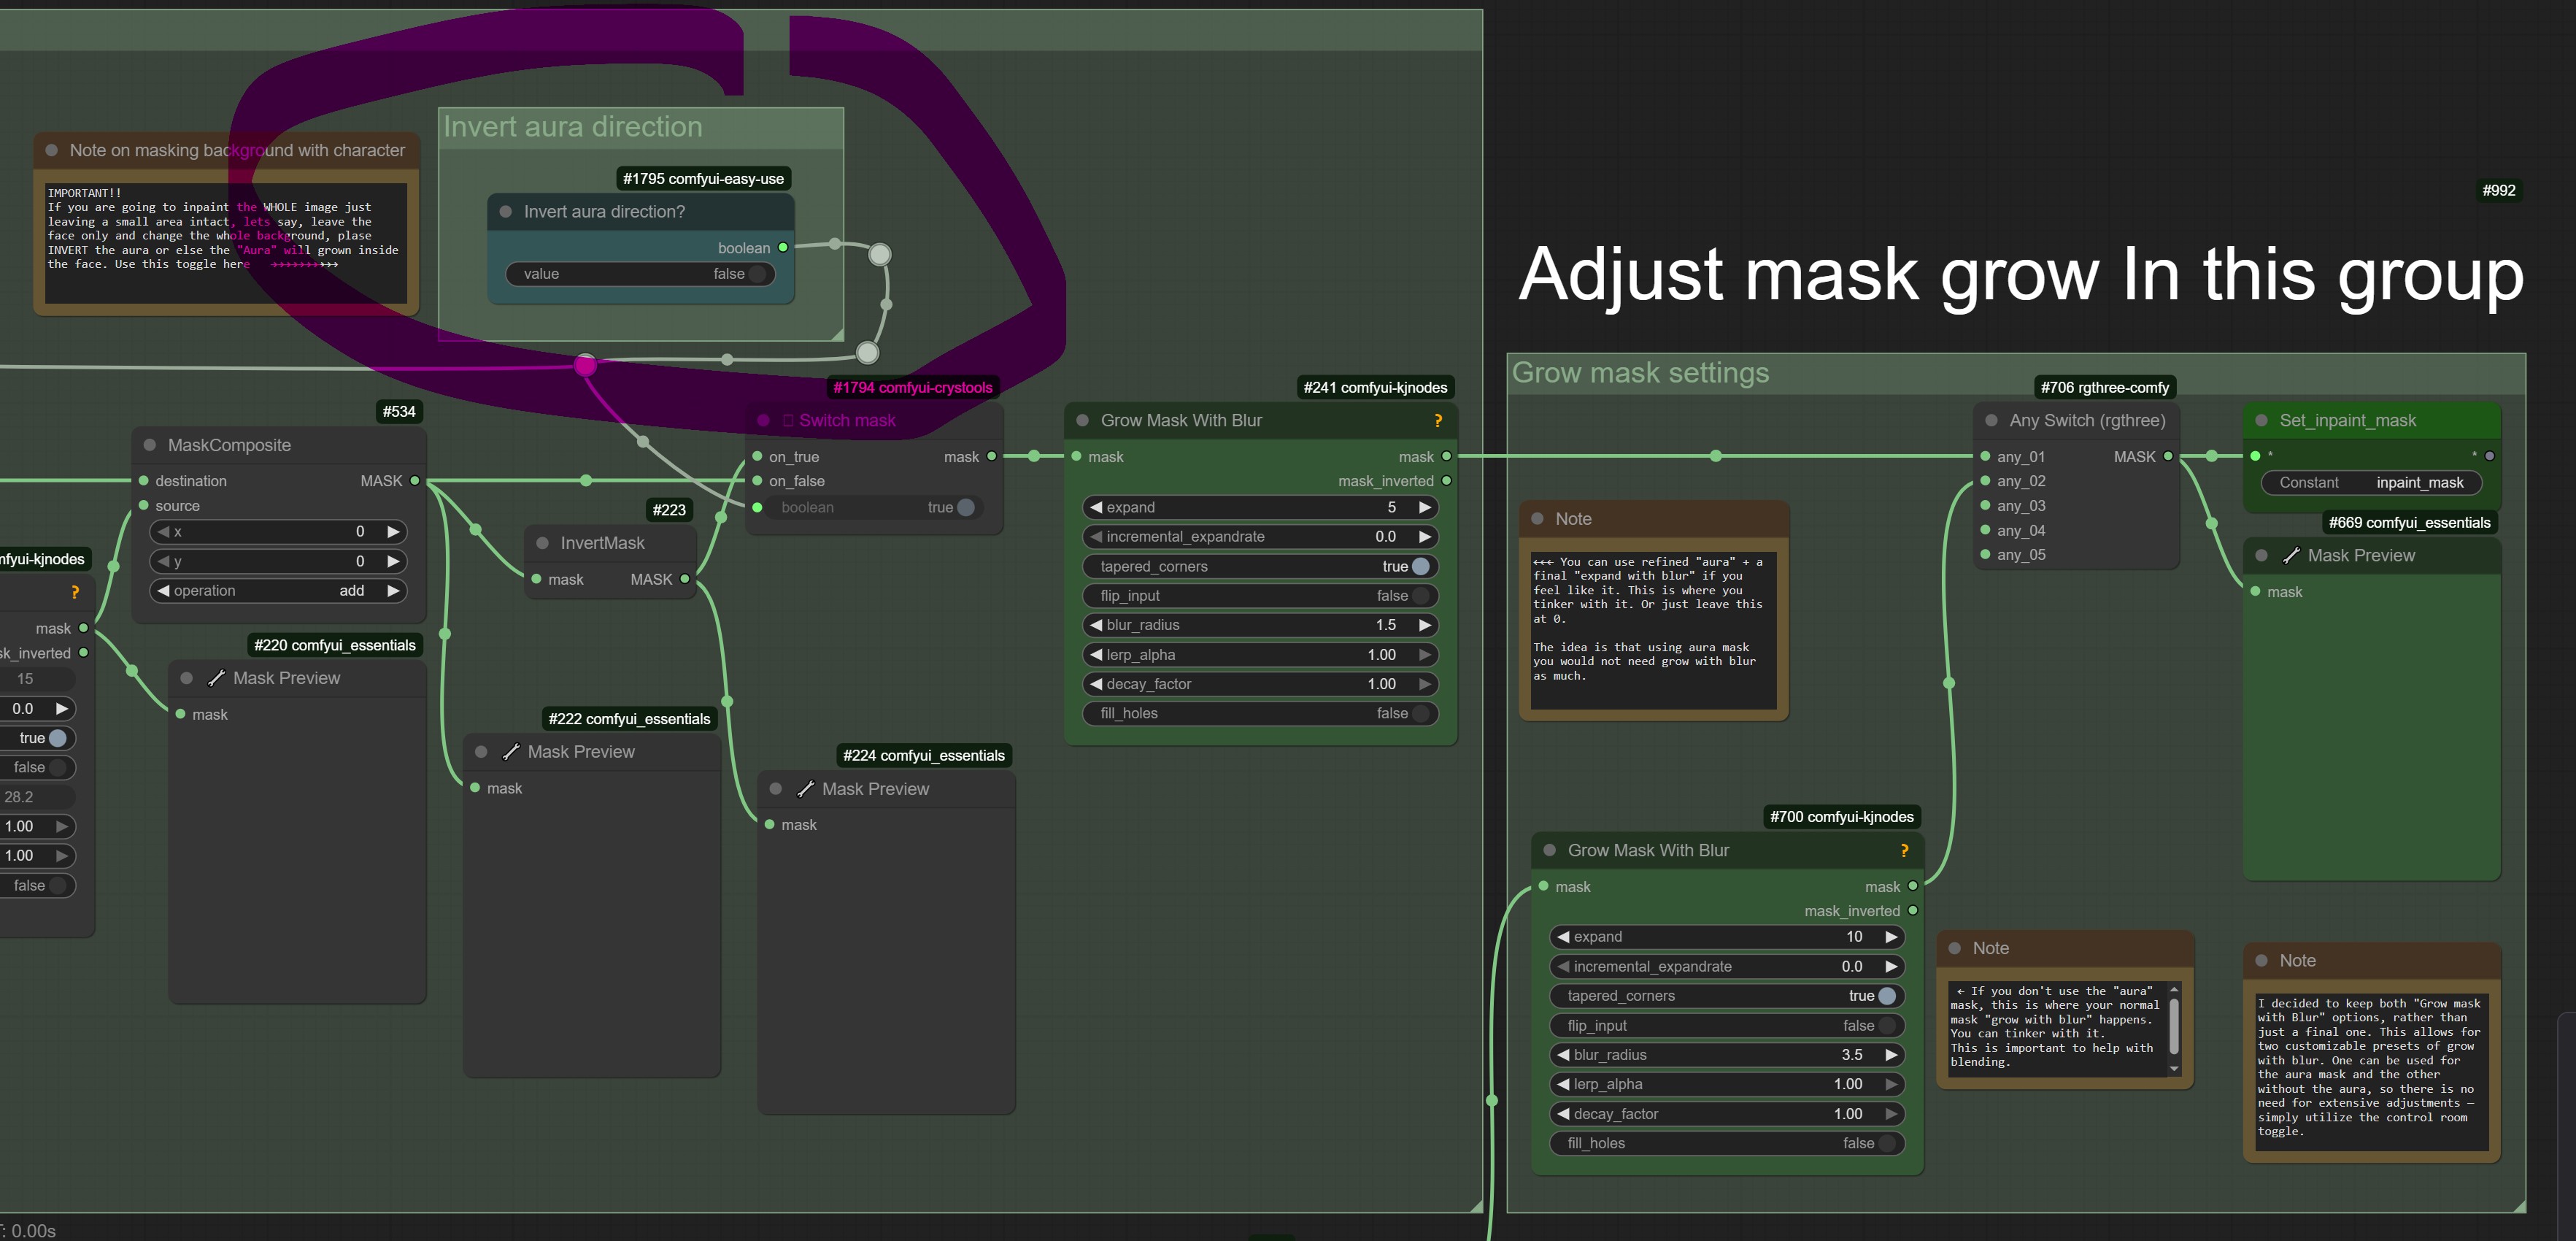Click the source input socket on MaskComposite
Image resolution: width=2576 pixels, height=1241 pixels.
point(144,506)
